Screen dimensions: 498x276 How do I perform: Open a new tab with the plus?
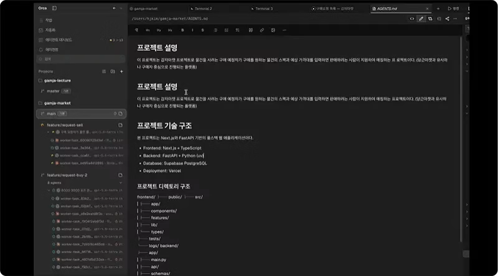438,9
